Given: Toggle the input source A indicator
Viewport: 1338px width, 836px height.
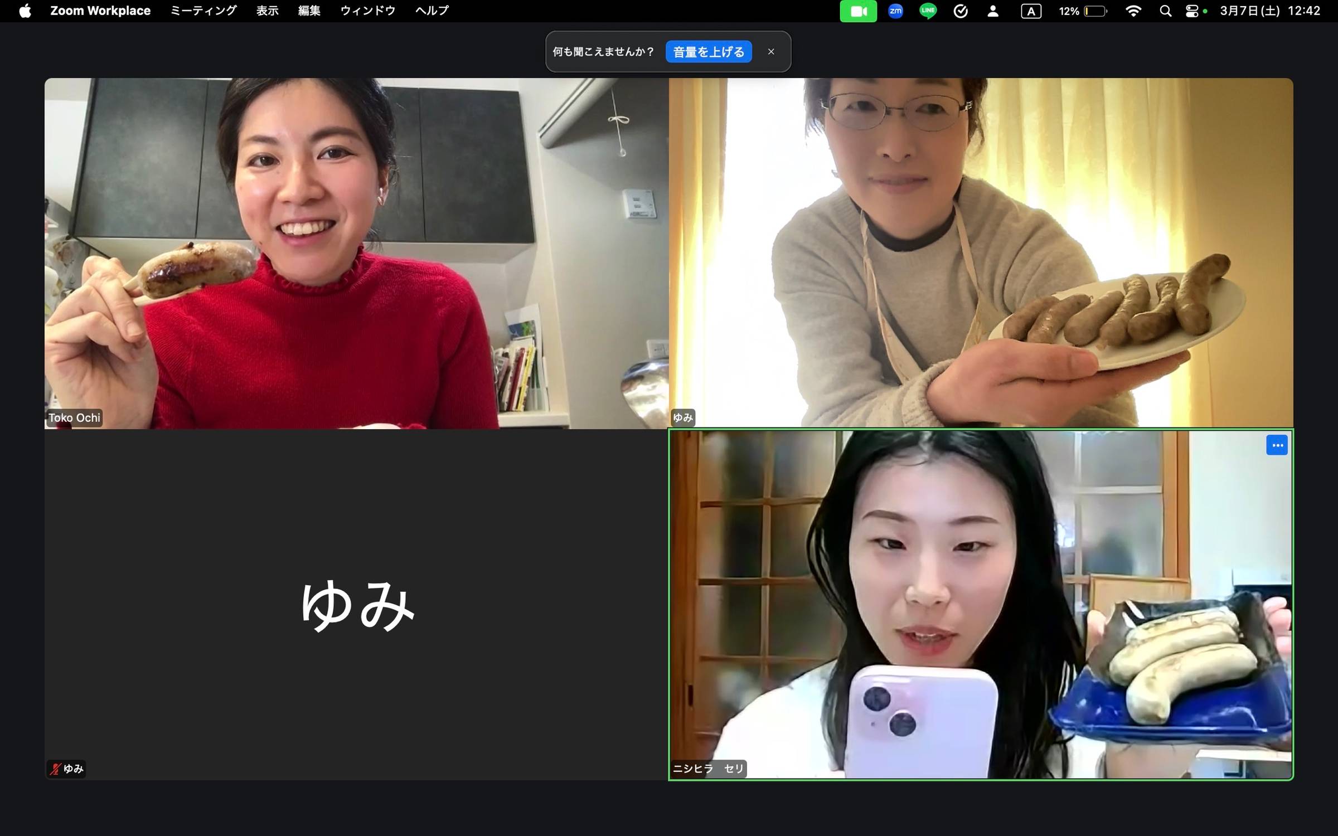Looking at the screenshot, I should coord(1031,11).
